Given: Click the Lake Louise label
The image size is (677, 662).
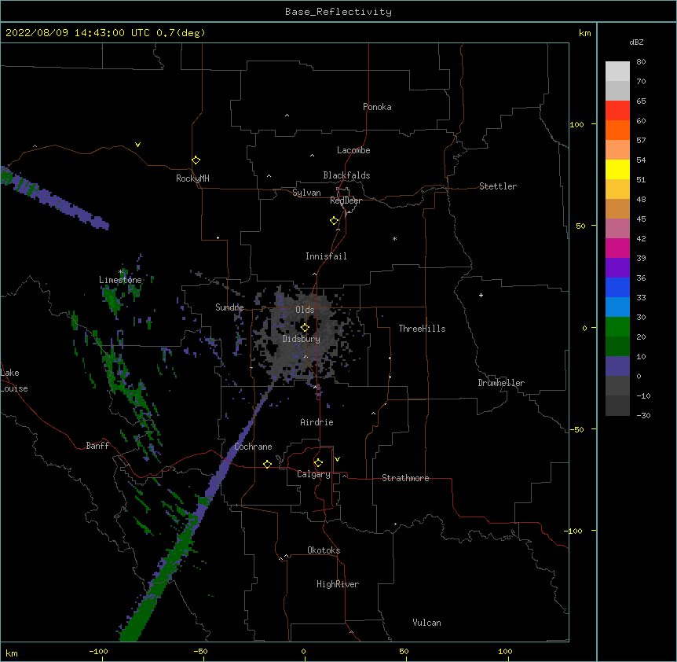Looking at the screenshot, I should pos(13,381).
